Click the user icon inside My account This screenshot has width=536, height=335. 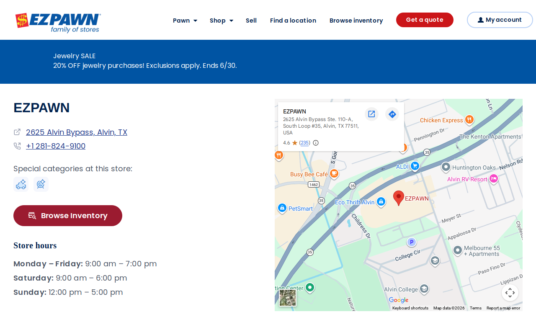pos(480,20)
